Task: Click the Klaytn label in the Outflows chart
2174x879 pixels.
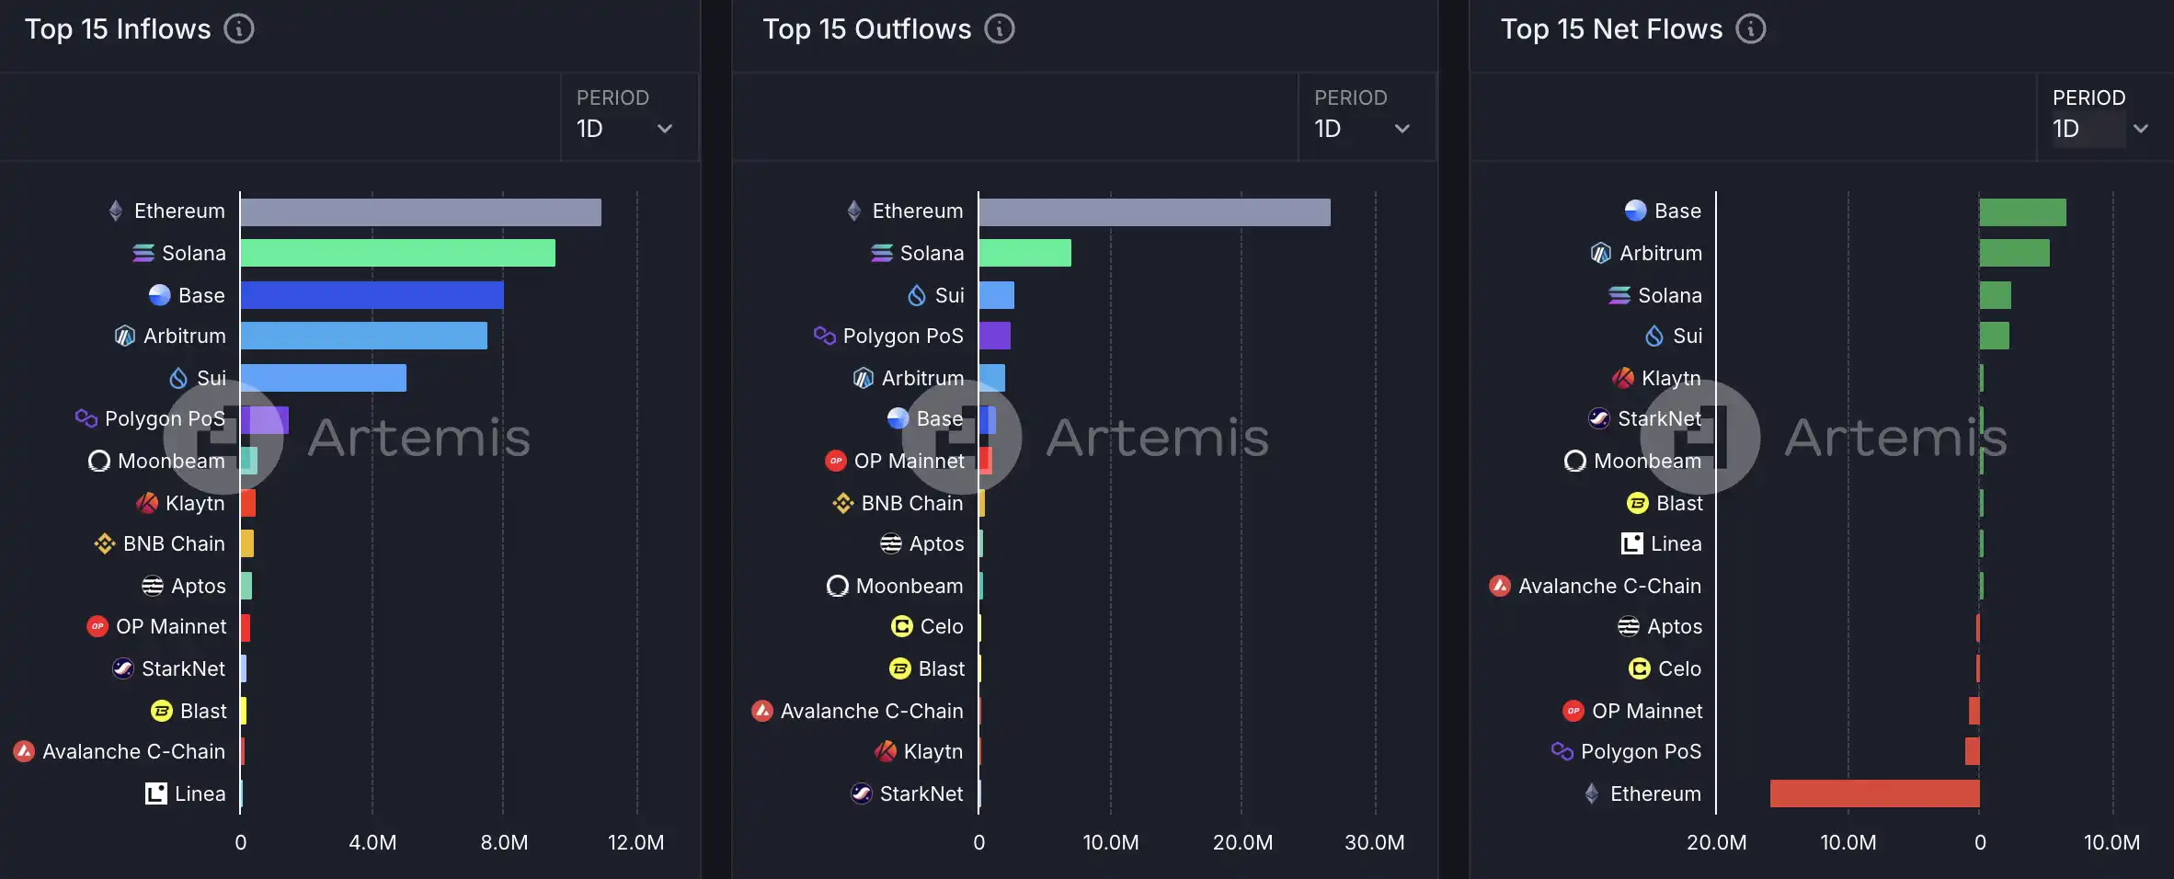Action: click(933, 752)
